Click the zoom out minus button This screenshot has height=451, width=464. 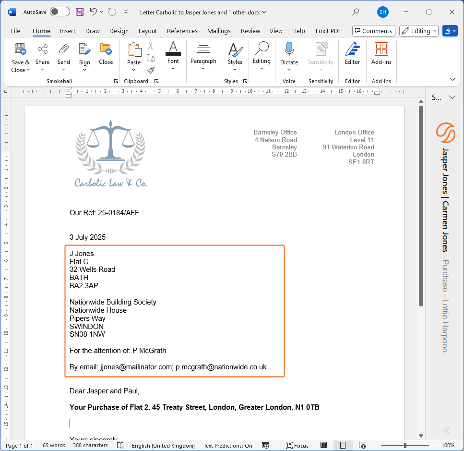(376, 445)
